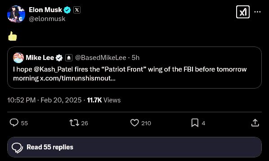Repost the tweet using the retweet icon
Image resolution: width=269 pixels, height=161 pixels.
[x=74, y=123]
